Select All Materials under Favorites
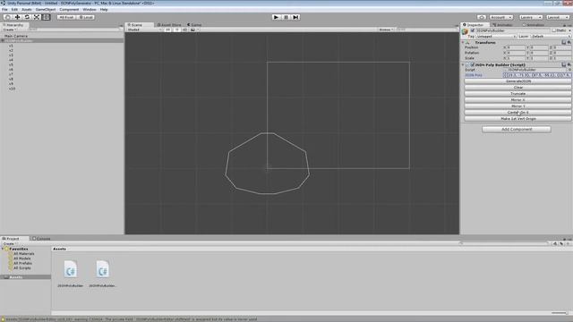Viewport: 573px width, 322px height. pos(24,254)
